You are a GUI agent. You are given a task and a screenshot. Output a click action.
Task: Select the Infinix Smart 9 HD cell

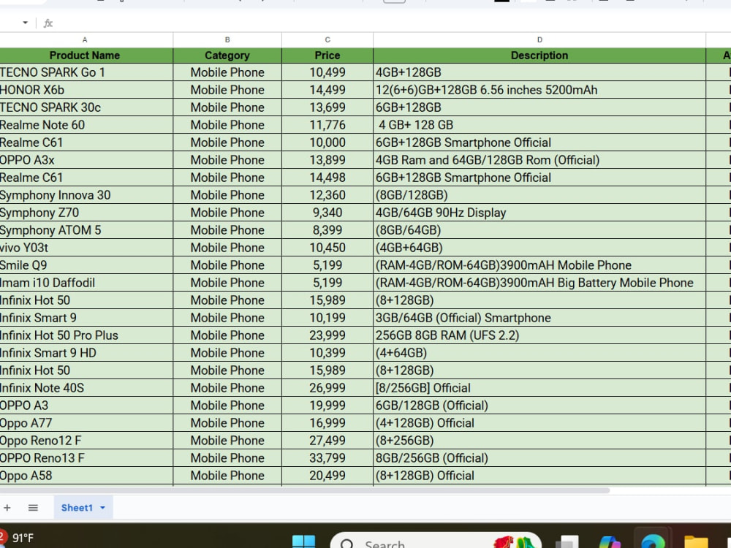pos(86,353)
